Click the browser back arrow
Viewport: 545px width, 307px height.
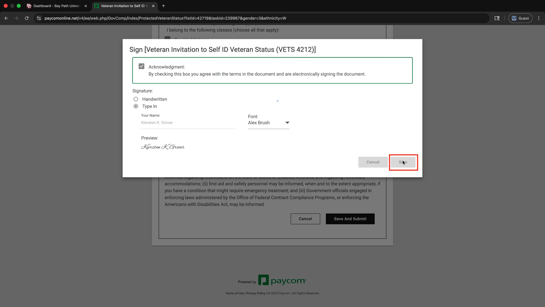coord(6,18)
